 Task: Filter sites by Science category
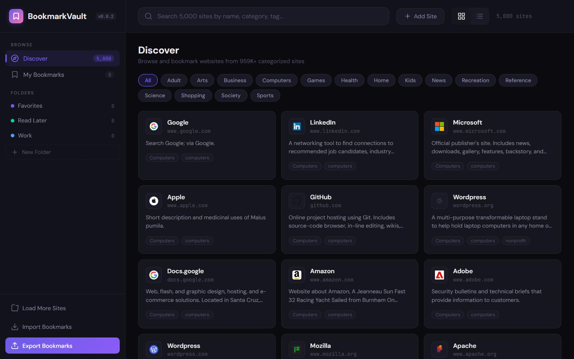155,95
